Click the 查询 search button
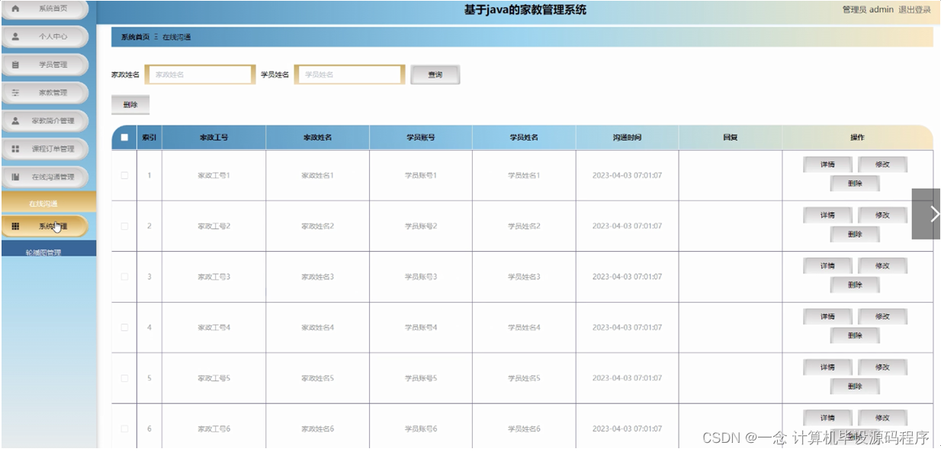Image resolution: width=941 pixels, height=452 pixels. pos(435,75)
